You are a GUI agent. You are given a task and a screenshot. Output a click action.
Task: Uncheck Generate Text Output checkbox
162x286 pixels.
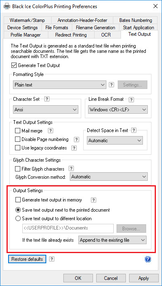pyautogui.click(x=14, y=65)
